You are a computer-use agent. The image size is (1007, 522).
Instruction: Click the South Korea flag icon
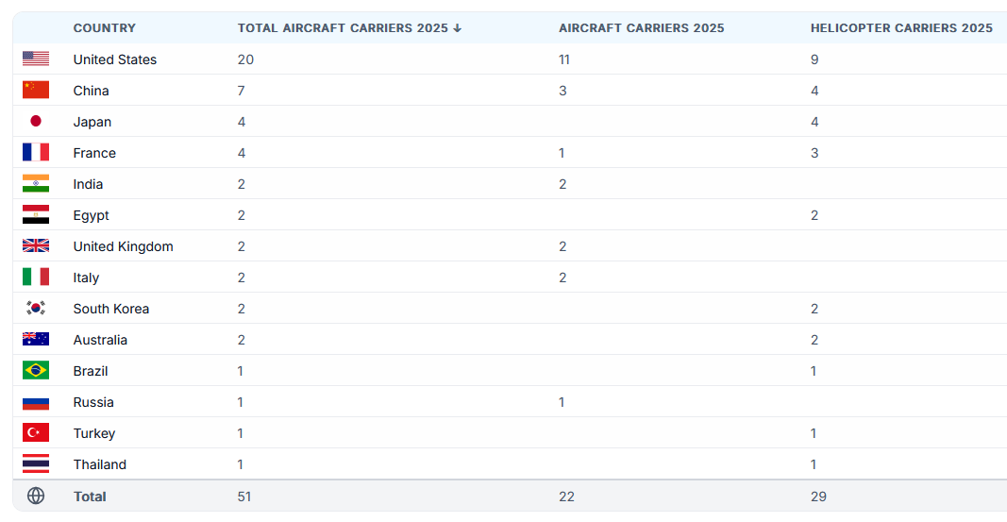point(36,309)
